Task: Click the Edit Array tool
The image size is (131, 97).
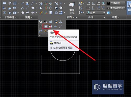Action: click(x=56, y=22)
